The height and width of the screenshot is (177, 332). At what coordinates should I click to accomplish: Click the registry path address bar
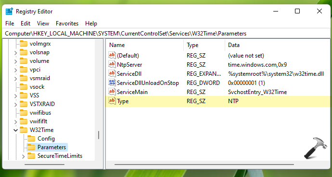[166, 34]
